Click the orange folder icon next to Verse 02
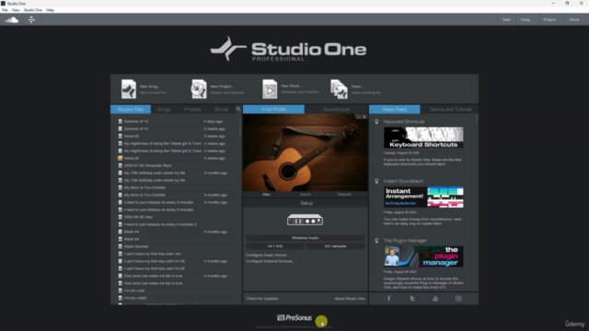The image size is (589, 331). coord(121,158)
